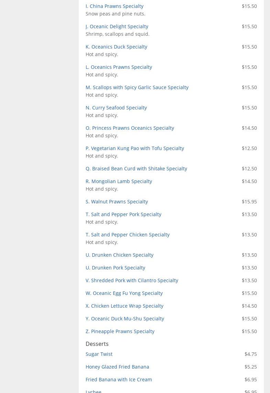Screen dimensions: 270x393
Task: Open I. China Prawns Specialty item
Action: (x=114, y=6)
